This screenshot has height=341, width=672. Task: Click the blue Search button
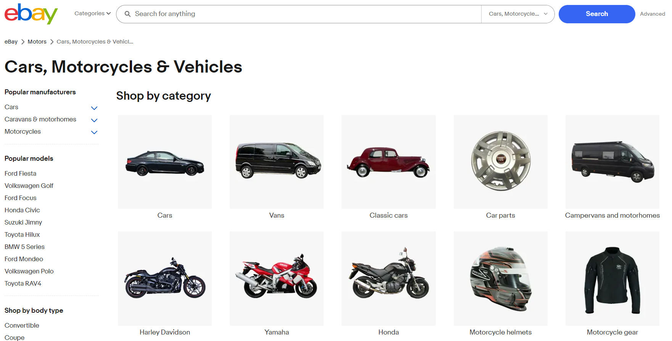[597, 14]
